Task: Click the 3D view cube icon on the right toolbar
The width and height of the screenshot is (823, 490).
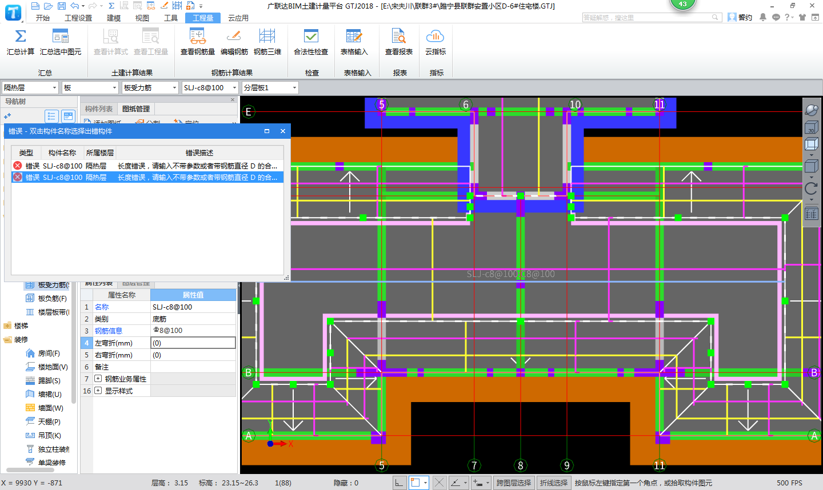Action: point(811,127)
